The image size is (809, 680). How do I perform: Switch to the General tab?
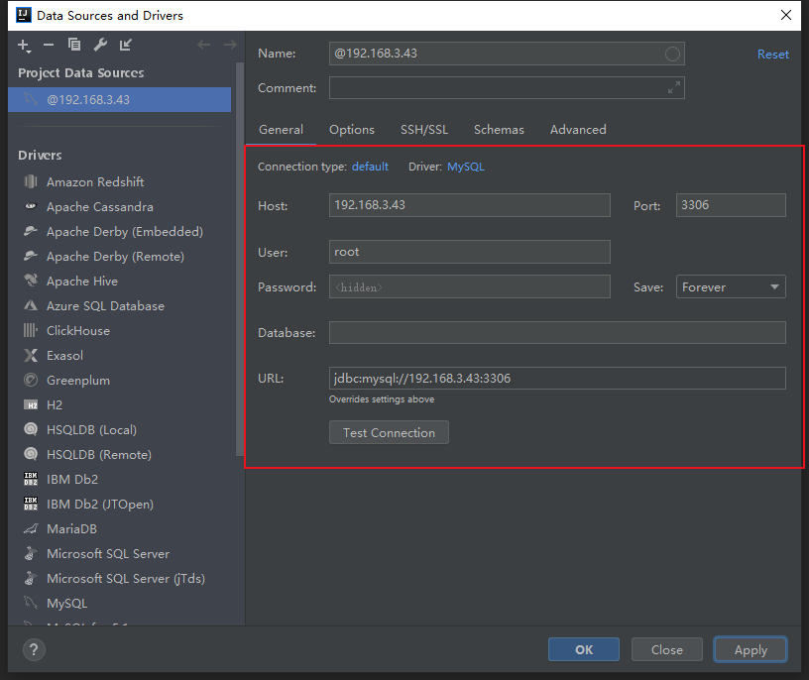pyautogui.click(x=281, y=130)
